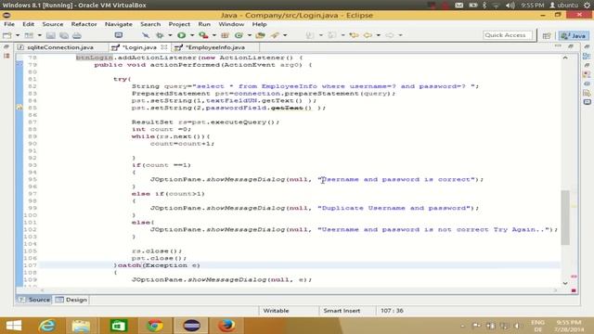Click the Save All toolbar icon

coord(64,35)
